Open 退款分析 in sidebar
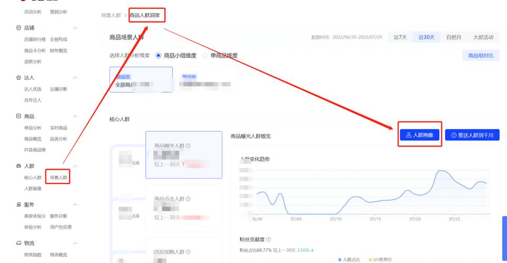 click(x=33, y=62)
